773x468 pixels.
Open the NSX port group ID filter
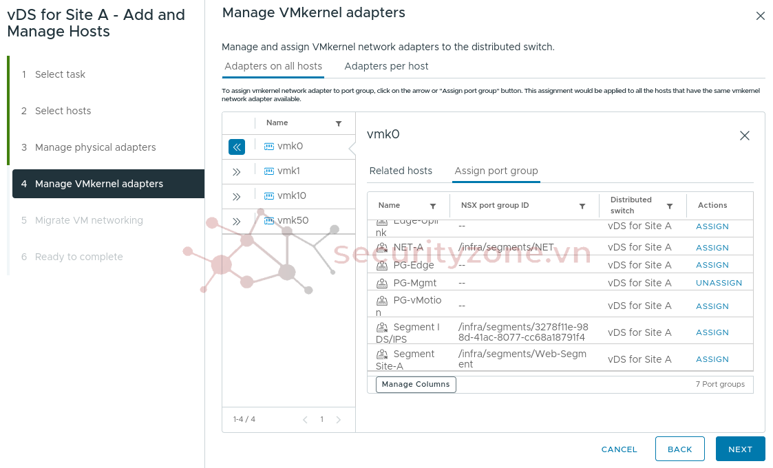[x=582, y=206]
